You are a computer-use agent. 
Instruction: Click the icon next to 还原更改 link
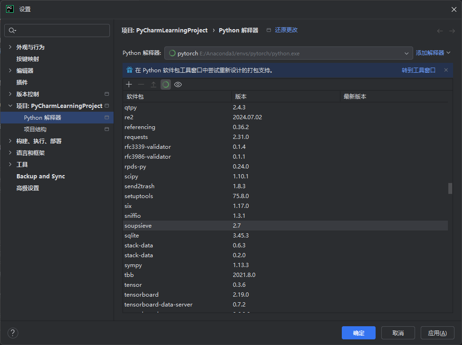tap(269, 30)
